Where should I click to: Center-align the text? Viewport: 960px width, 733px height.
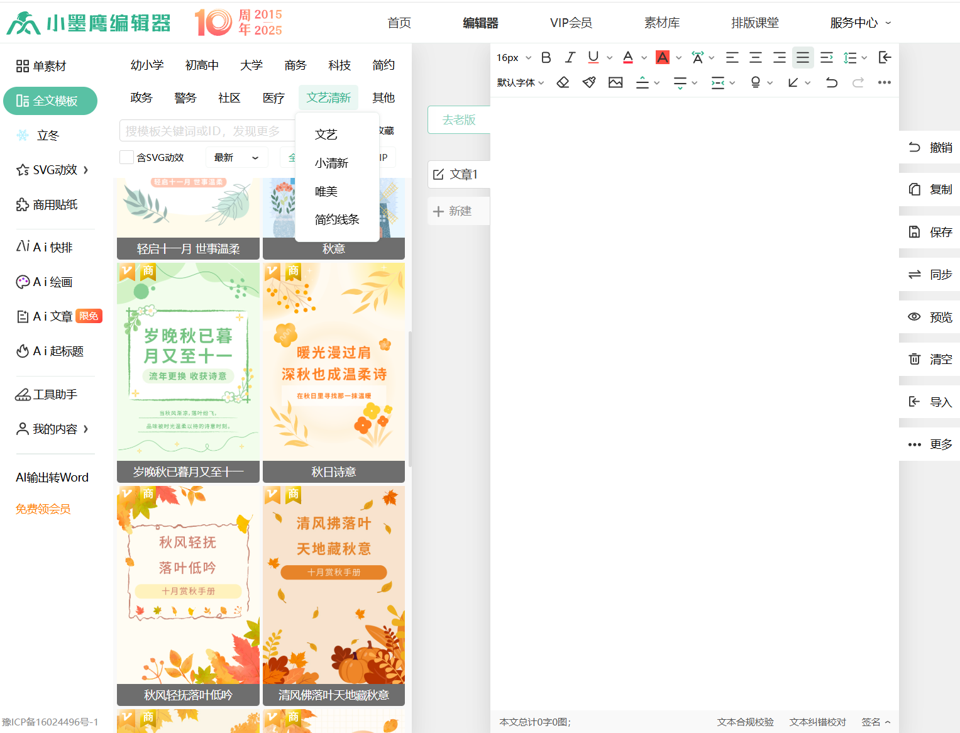pyautogui.click(x=756, y=58)
